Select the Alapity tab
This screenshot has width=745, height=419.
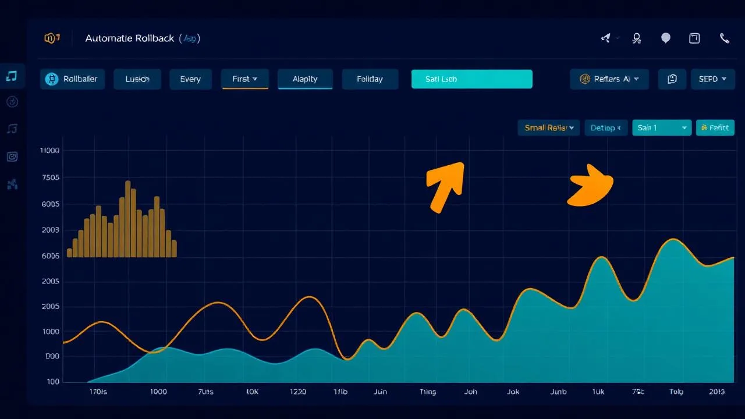pyautogui.click(x=305, y=79)
